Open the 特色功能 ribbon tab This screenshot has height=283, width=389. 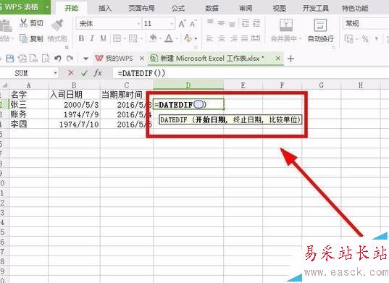click(x=355, y=9)
